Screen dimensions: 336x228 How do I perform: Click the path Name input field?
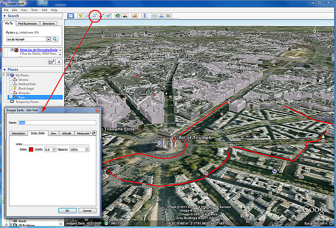57,123
